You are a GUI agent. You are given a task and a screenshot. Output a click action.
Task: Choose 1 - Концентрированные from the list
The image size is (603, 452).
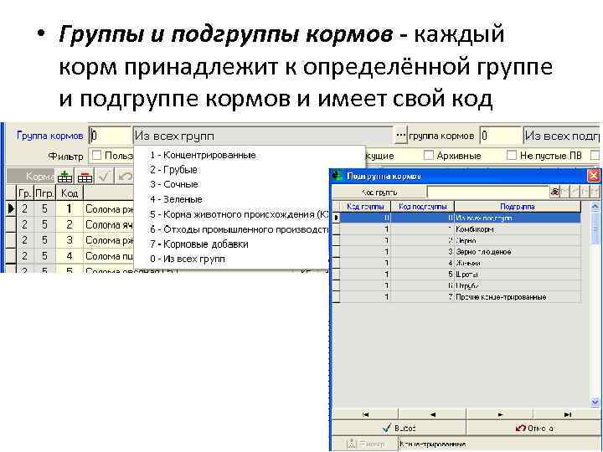[203, 155]
